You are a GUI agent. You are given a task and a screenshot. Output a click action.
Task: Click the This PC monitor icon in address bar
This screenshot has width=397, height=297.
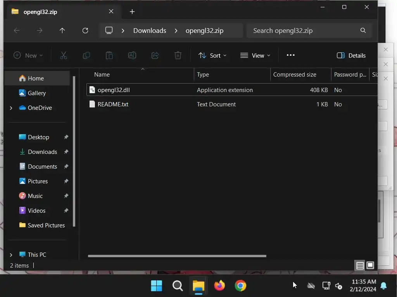point(109,31)
